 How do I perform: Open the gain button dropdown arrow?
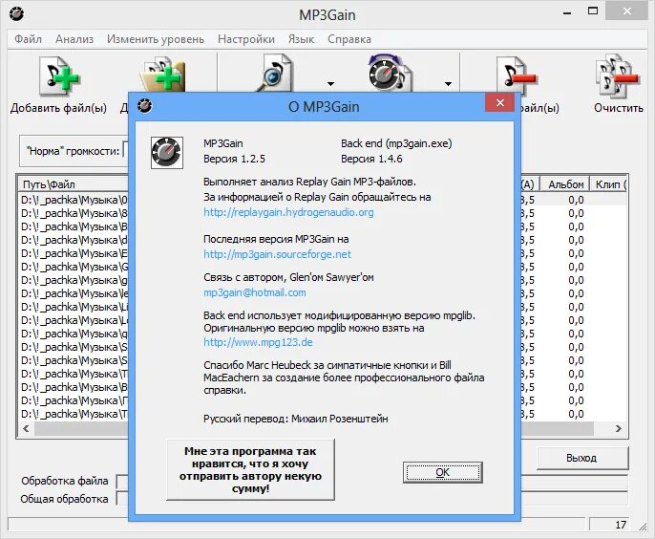tap(448, 84)
